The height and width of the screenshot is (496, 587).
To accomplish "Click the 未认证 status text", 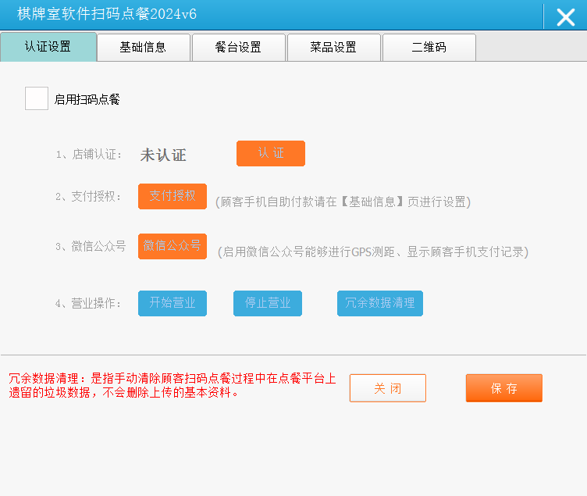I will click(x=163, y=155).
